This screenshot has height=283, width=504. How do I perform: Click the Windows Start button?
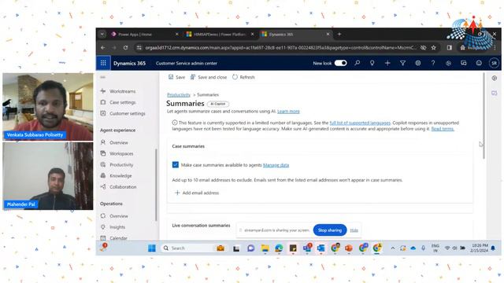152,248
